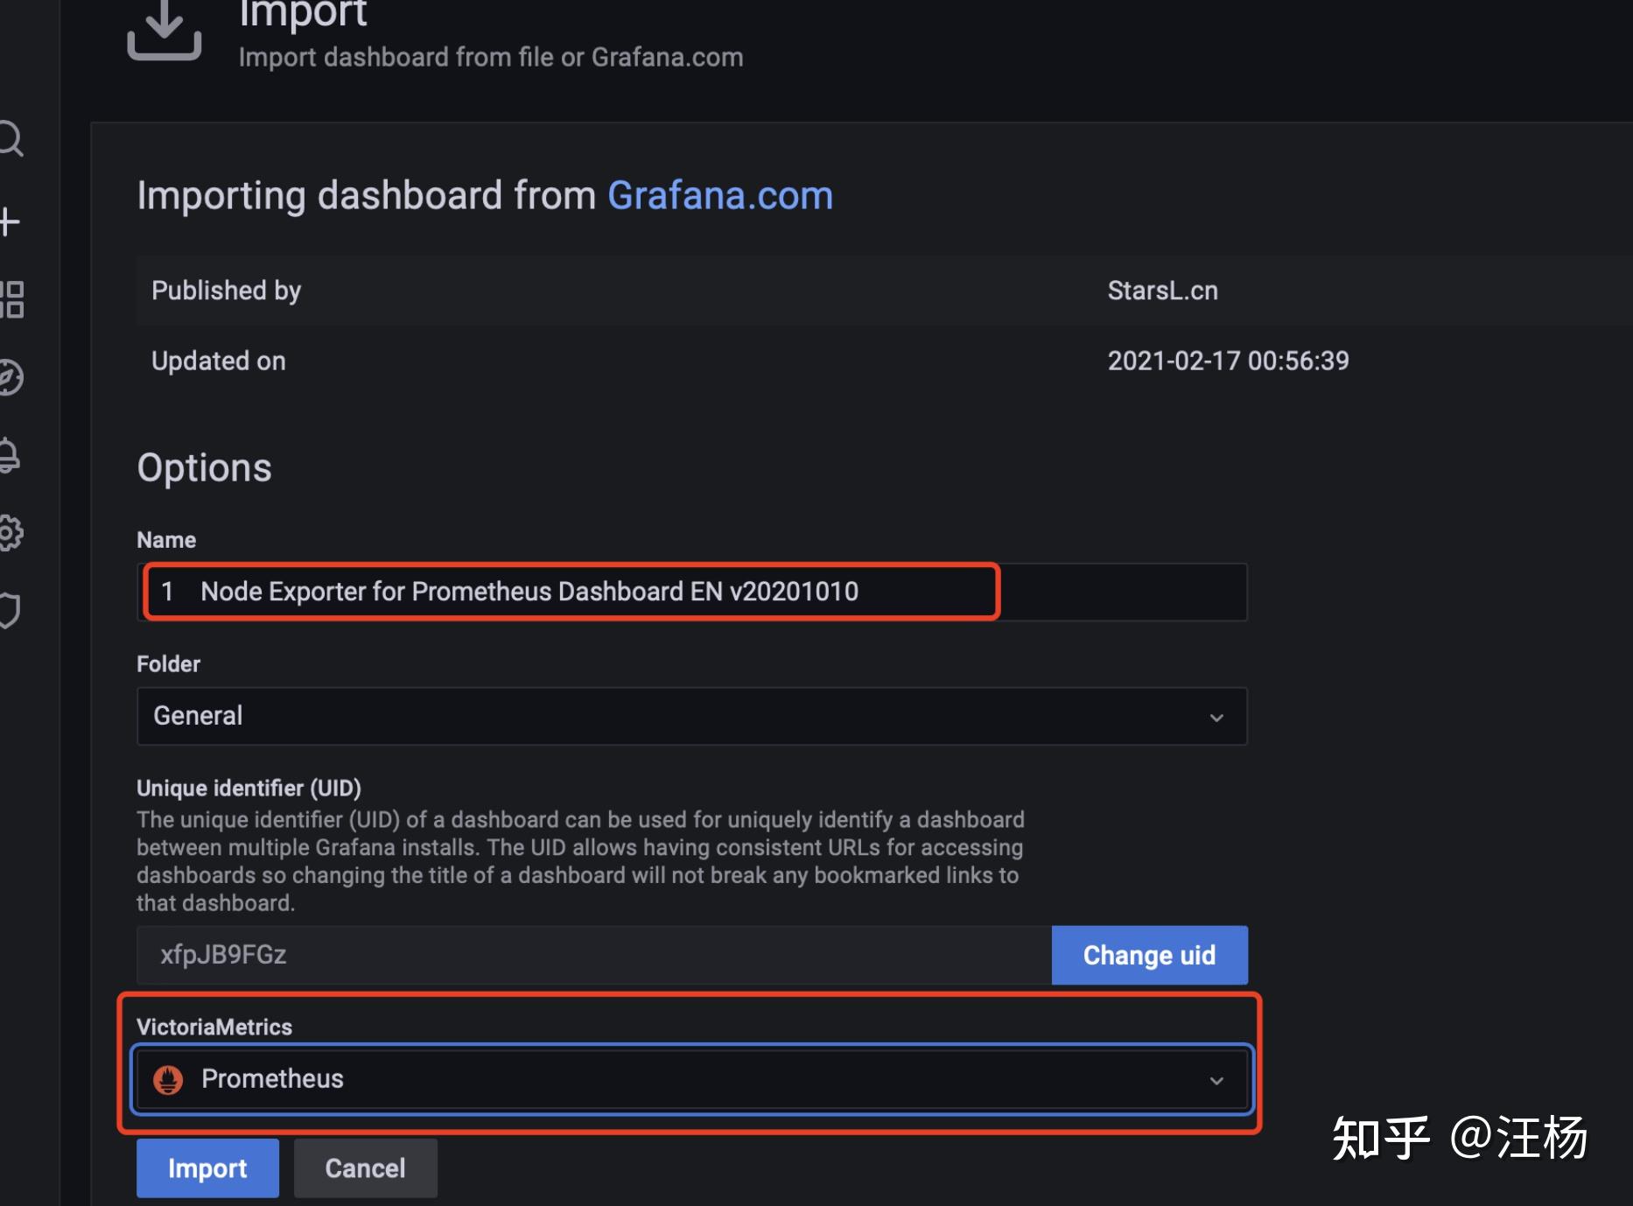This screenshot has width=1633, height=1206.
Task: Open the Dashboards grid icon
Action: point(11,299)
